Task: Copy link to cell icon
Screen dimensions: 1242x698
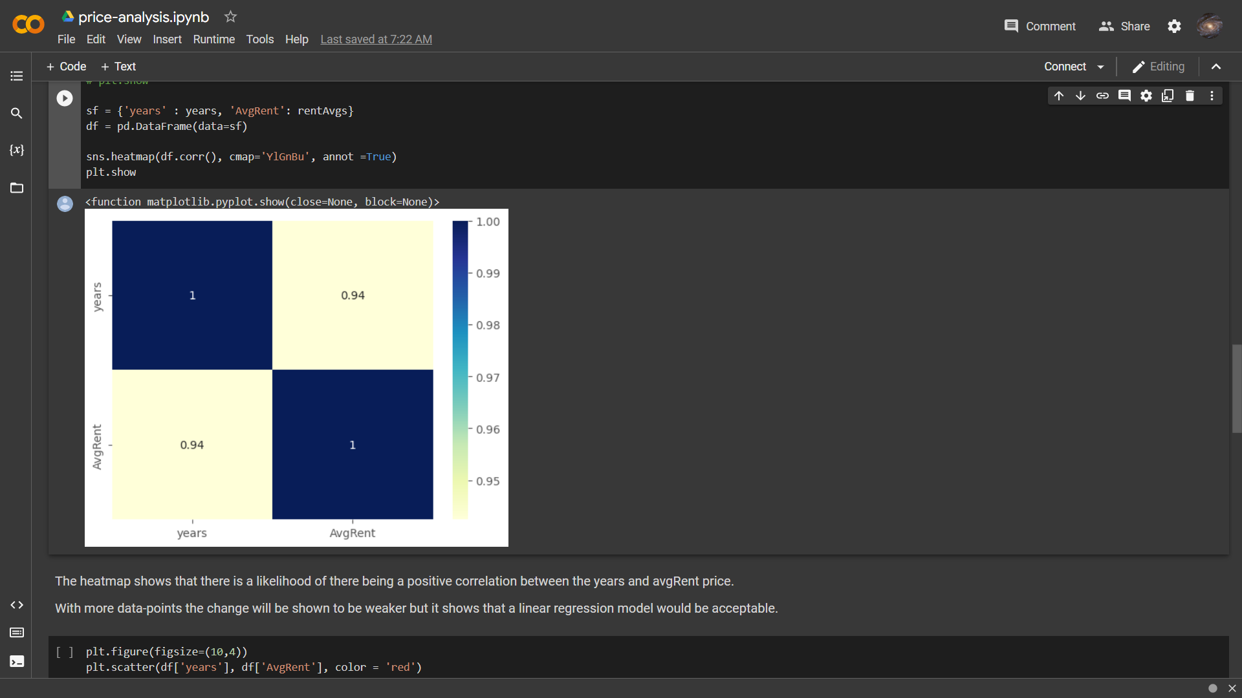Action: click(x=1102, y=96)
